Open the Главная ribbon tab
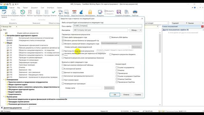Screen dimensions: 204x115 pos(12,8)
